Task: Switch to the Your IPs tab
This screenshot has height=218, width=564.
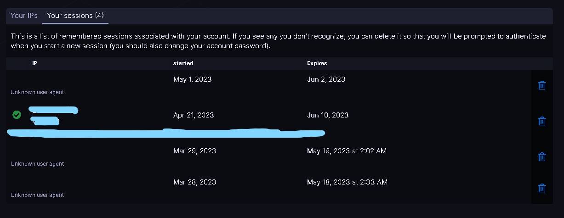Action: tap(24, 16)
